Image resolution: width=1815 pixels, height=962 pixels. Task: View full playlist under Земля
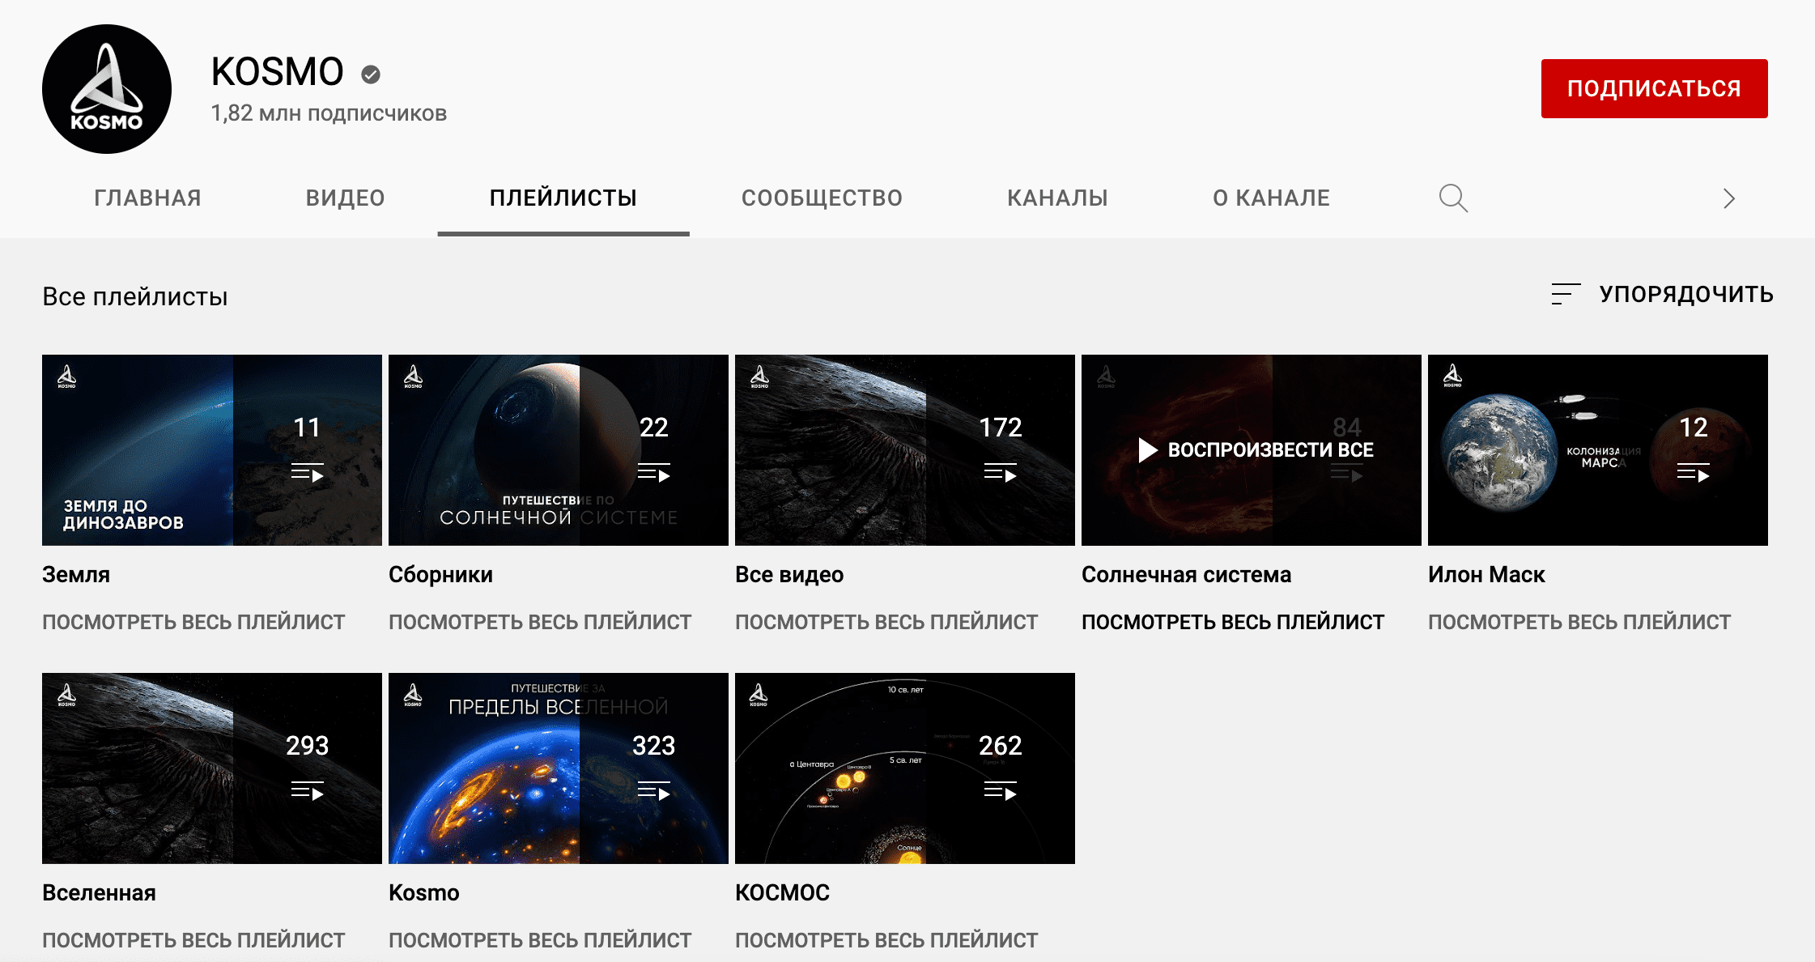193,622
